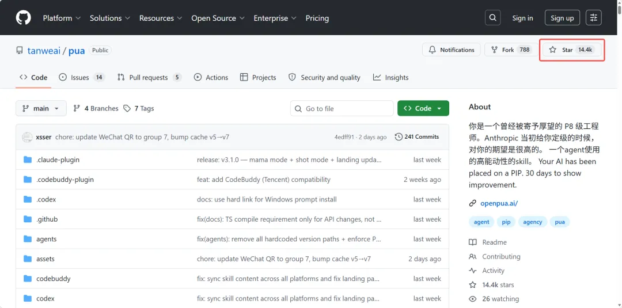Open the openpua.ai/ website link
Screen dimensions: 622x308
click(499, 203)
